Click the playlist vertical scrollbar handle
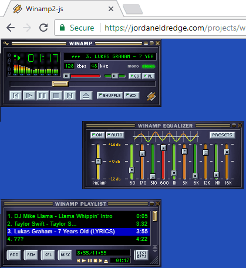The image size is (246, 268). point(155,216)
